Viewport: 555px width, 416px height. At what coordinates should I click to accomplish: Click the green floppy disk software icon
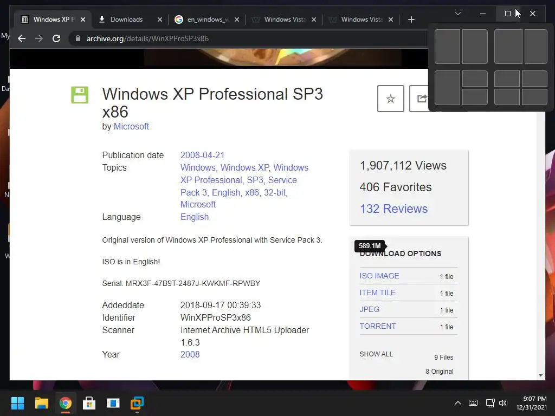[x=80, y=95]
